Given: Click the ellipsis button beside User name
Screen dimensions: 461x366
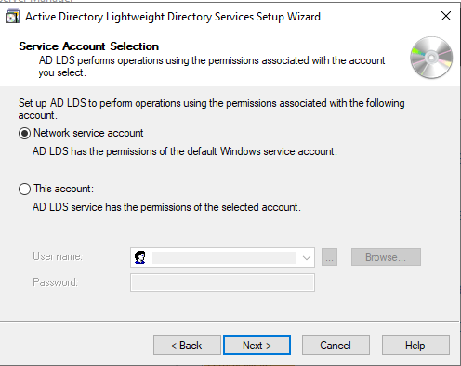Looking at the screenshot, I should (329, 257).
